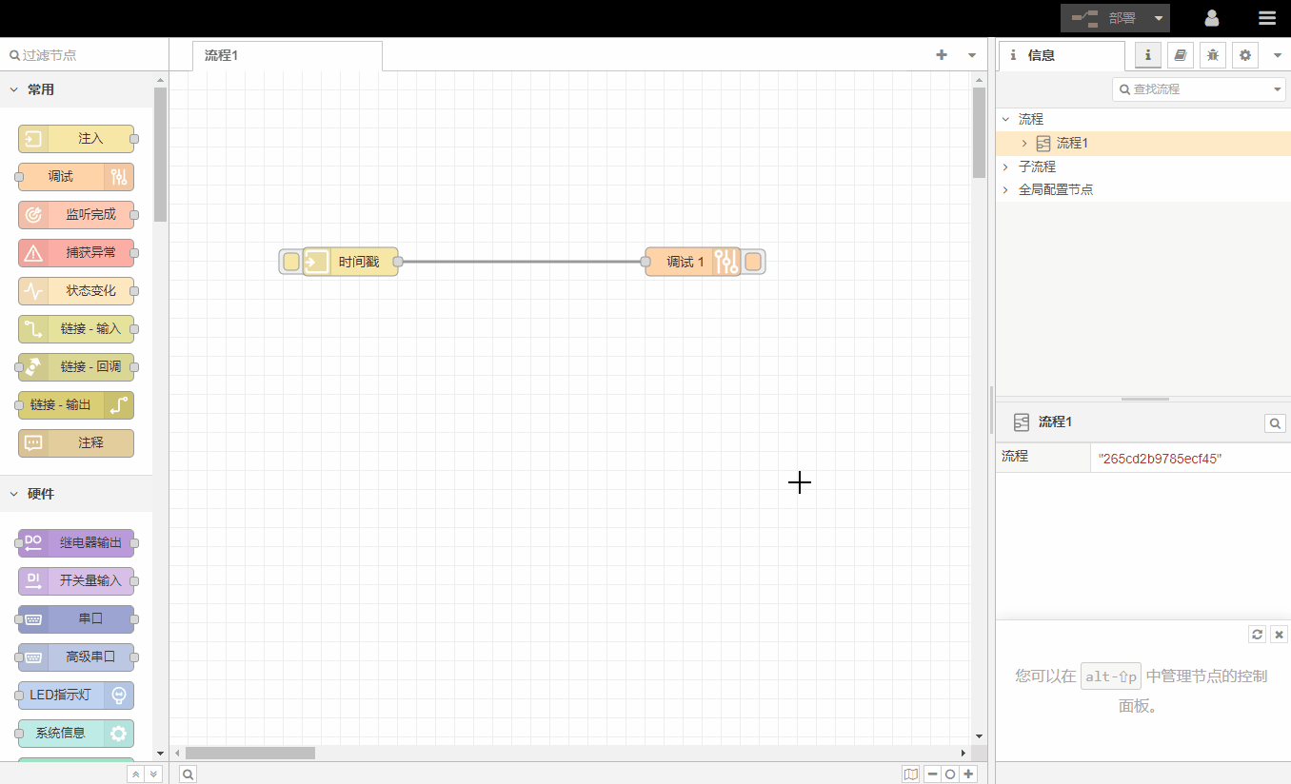Open the 查找流程 search options arrow
The image size is (1291, 784).
[x=1278, y=89]
